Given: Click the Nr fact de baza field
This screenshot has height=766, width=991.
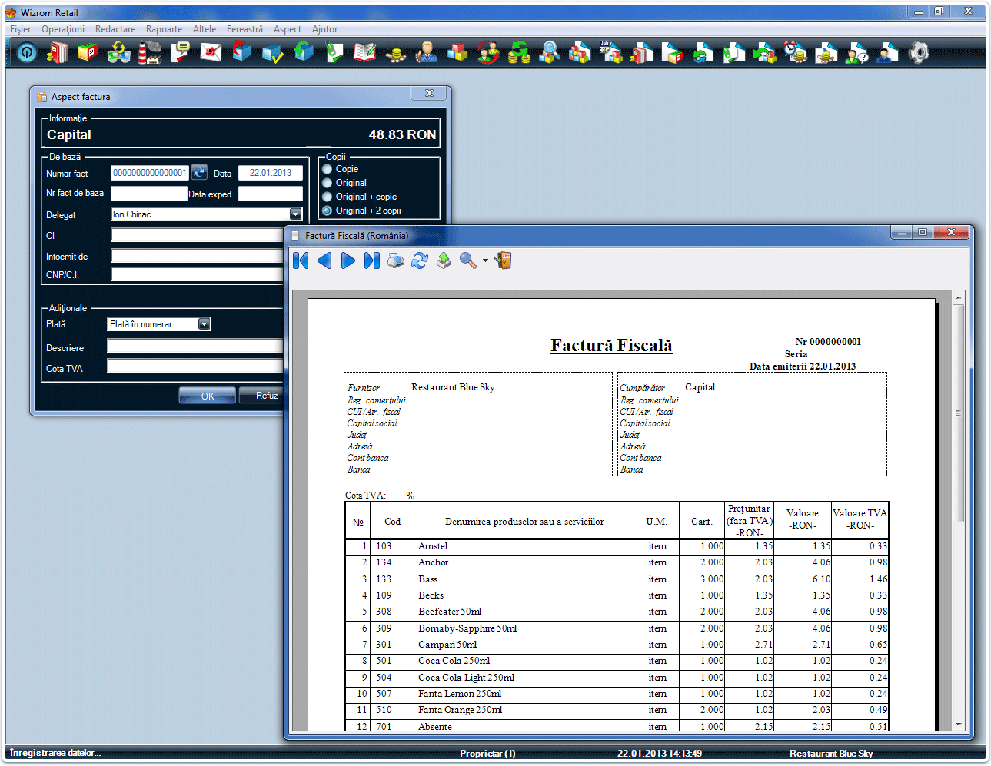Looking at the screenshot, I should [x=149, y=194].
